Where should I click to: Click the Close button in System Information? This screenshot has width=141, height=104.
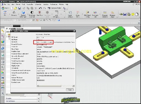[70, 90]
